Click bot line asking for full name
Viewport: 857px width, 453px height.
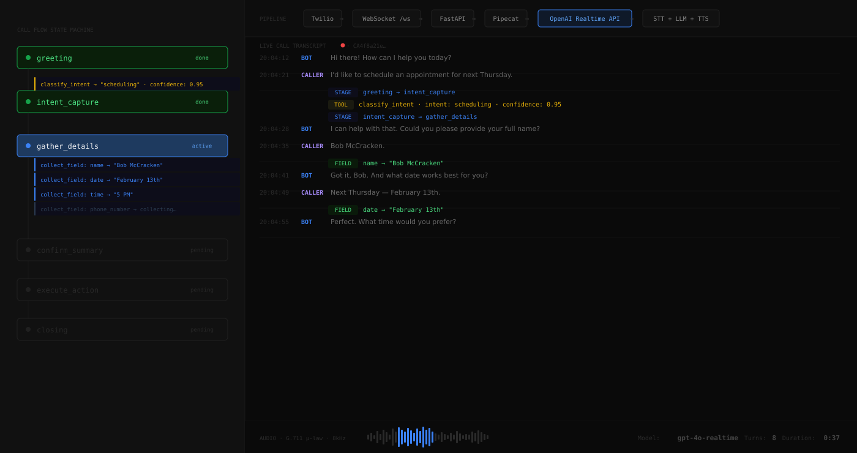[435, 129]
